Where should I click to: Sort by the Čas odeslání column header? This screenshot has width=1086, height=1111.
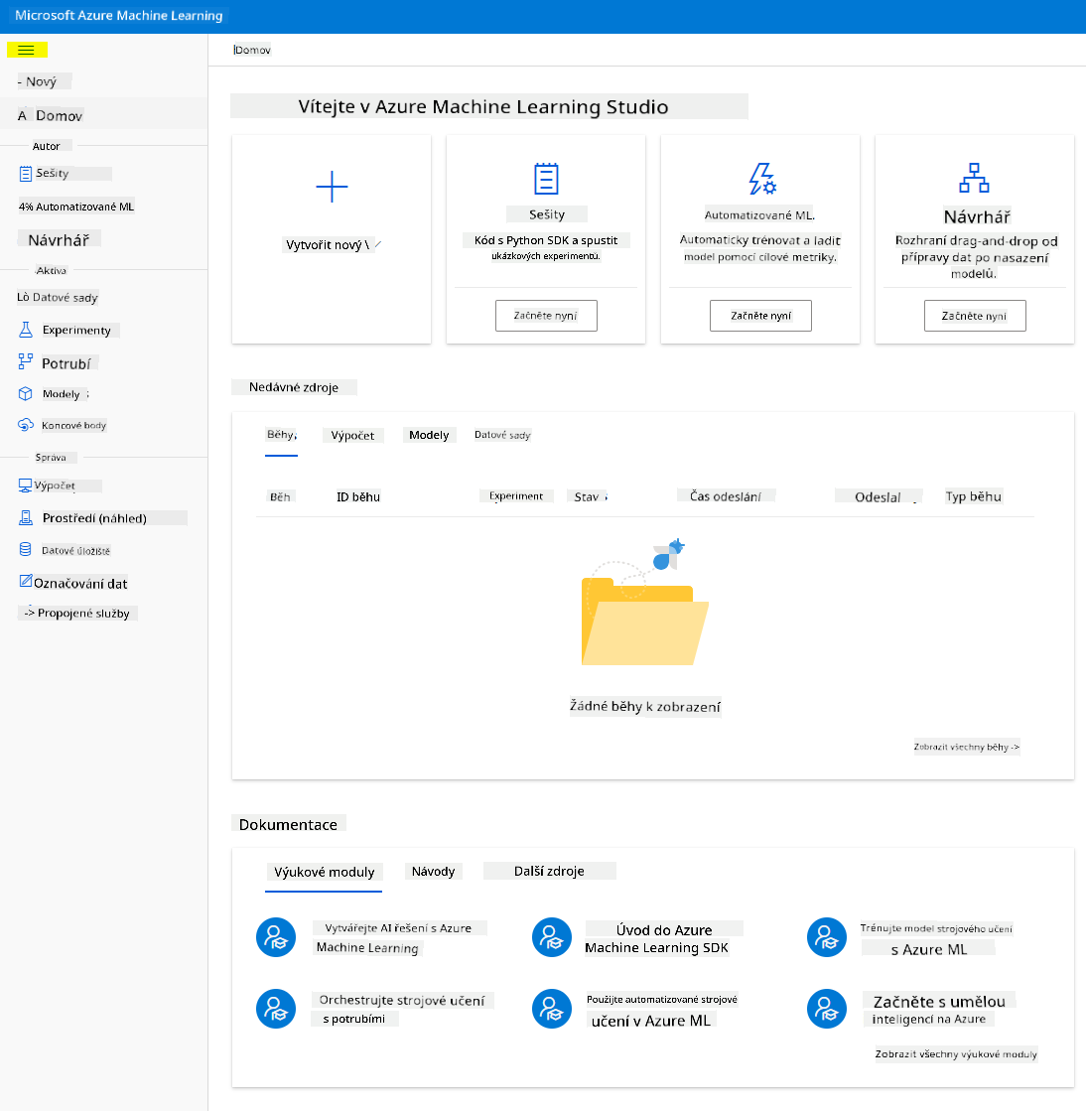pyautogui.click(x=726, y=496)
